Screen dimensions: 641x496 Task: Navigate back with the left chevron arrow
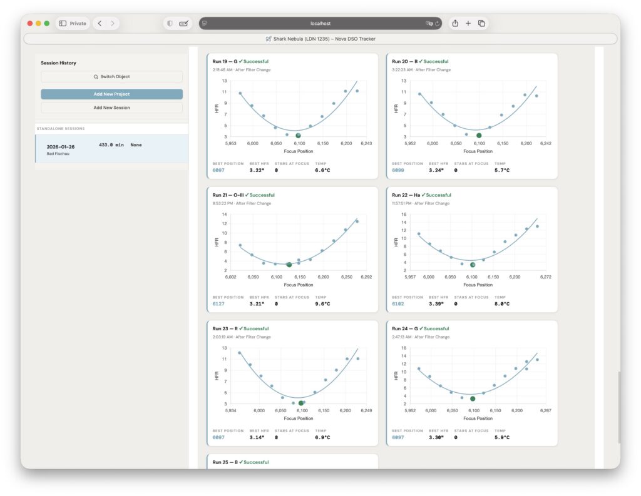99,23
